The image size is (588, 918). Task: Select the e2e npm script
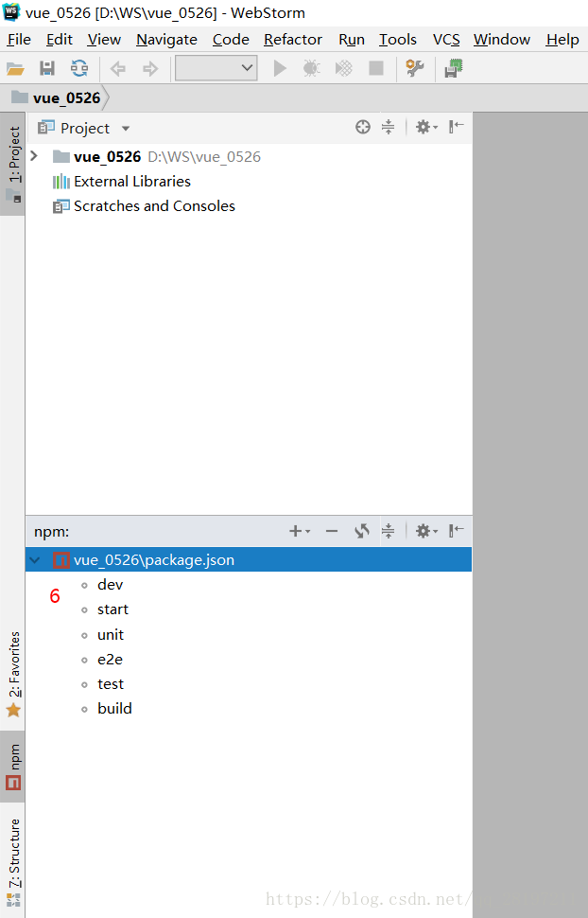point(110,660)
